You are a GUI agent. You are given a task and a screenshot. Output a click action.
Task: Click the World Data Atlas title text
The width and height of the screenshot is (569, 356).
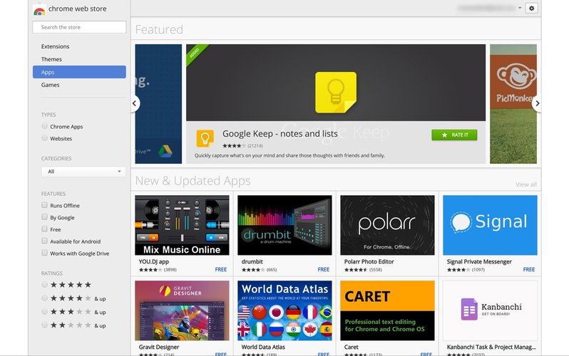pyautogui.click(x=263, y=347)
